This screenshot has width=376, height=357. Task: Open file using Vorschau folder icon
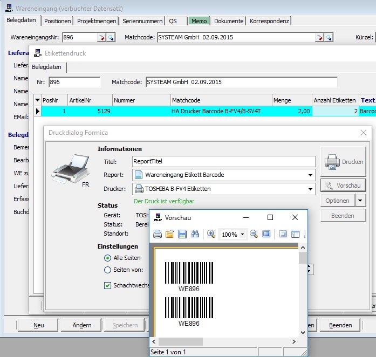point(170,234)
